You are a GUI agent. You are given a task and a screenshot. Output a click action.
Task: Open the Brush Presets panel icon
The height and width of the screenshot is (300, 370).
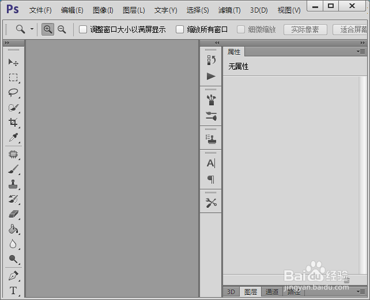point(211,100)
